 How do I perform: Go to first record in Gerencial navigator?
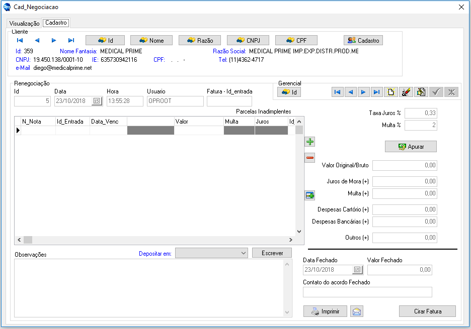[x=338, y=92]
